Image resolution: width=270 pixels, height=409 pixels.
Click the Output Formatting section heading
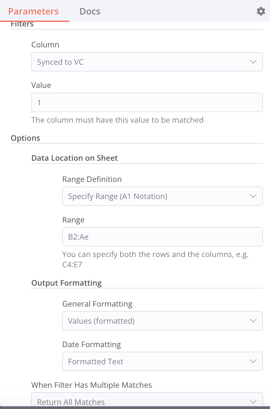(66, 283)
